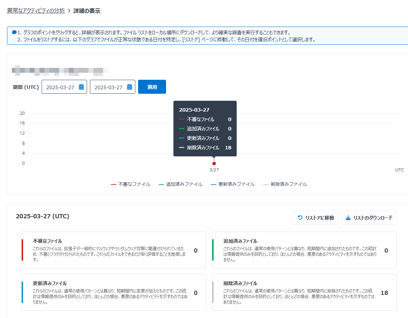This screenshot has height=318, width=408.
Task: Click the restore arrow icon
Action: click(x=300, y=218)
